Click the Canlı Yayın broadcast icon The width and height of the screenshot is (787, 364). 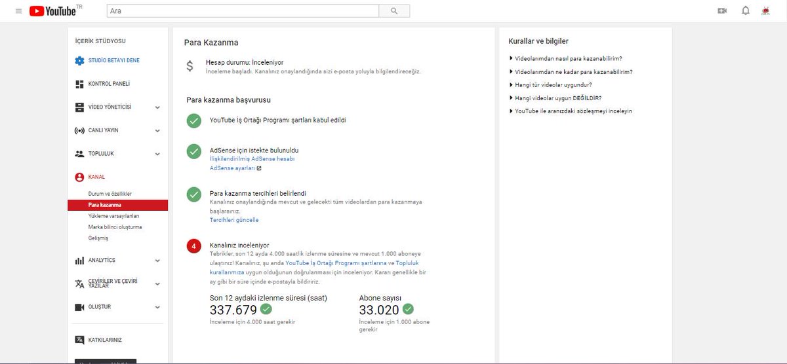tap(79, 130)
